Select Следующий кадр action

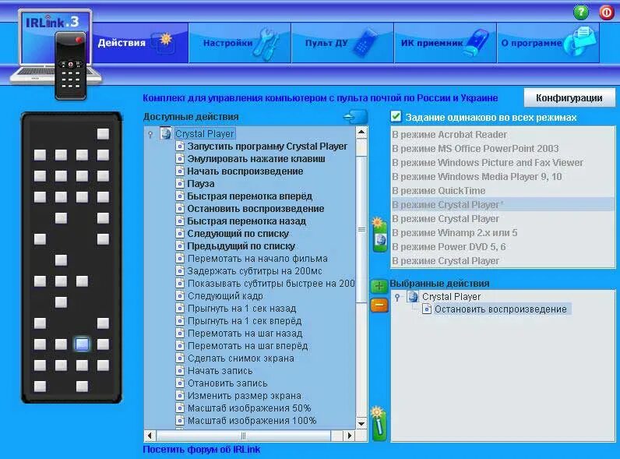pyautogui.click(x=225, y=296)
